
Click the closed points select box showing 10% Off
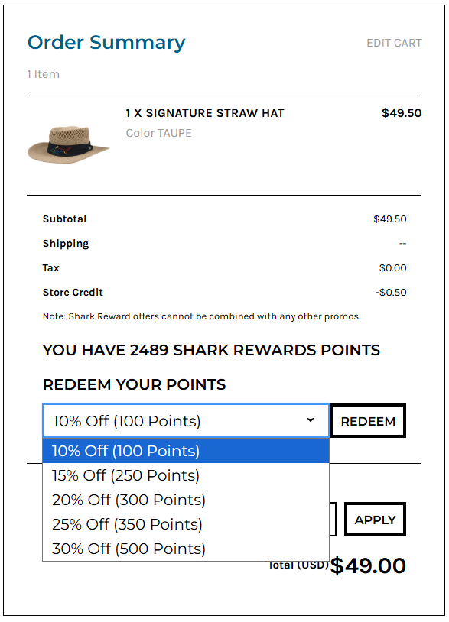pos(186,420)
